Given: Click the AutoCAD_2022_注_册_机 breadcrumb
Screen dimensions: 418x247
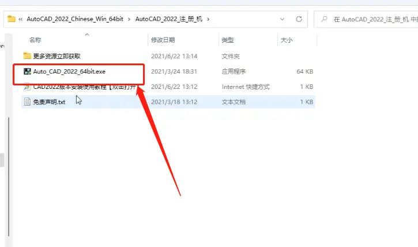Looking at the screenshot, I should click(169, 19).
